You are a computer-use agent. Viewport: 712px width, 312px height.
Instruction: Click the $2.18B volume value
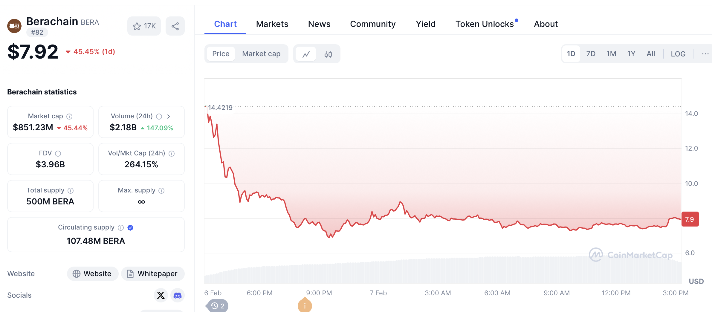click(123, 128)
